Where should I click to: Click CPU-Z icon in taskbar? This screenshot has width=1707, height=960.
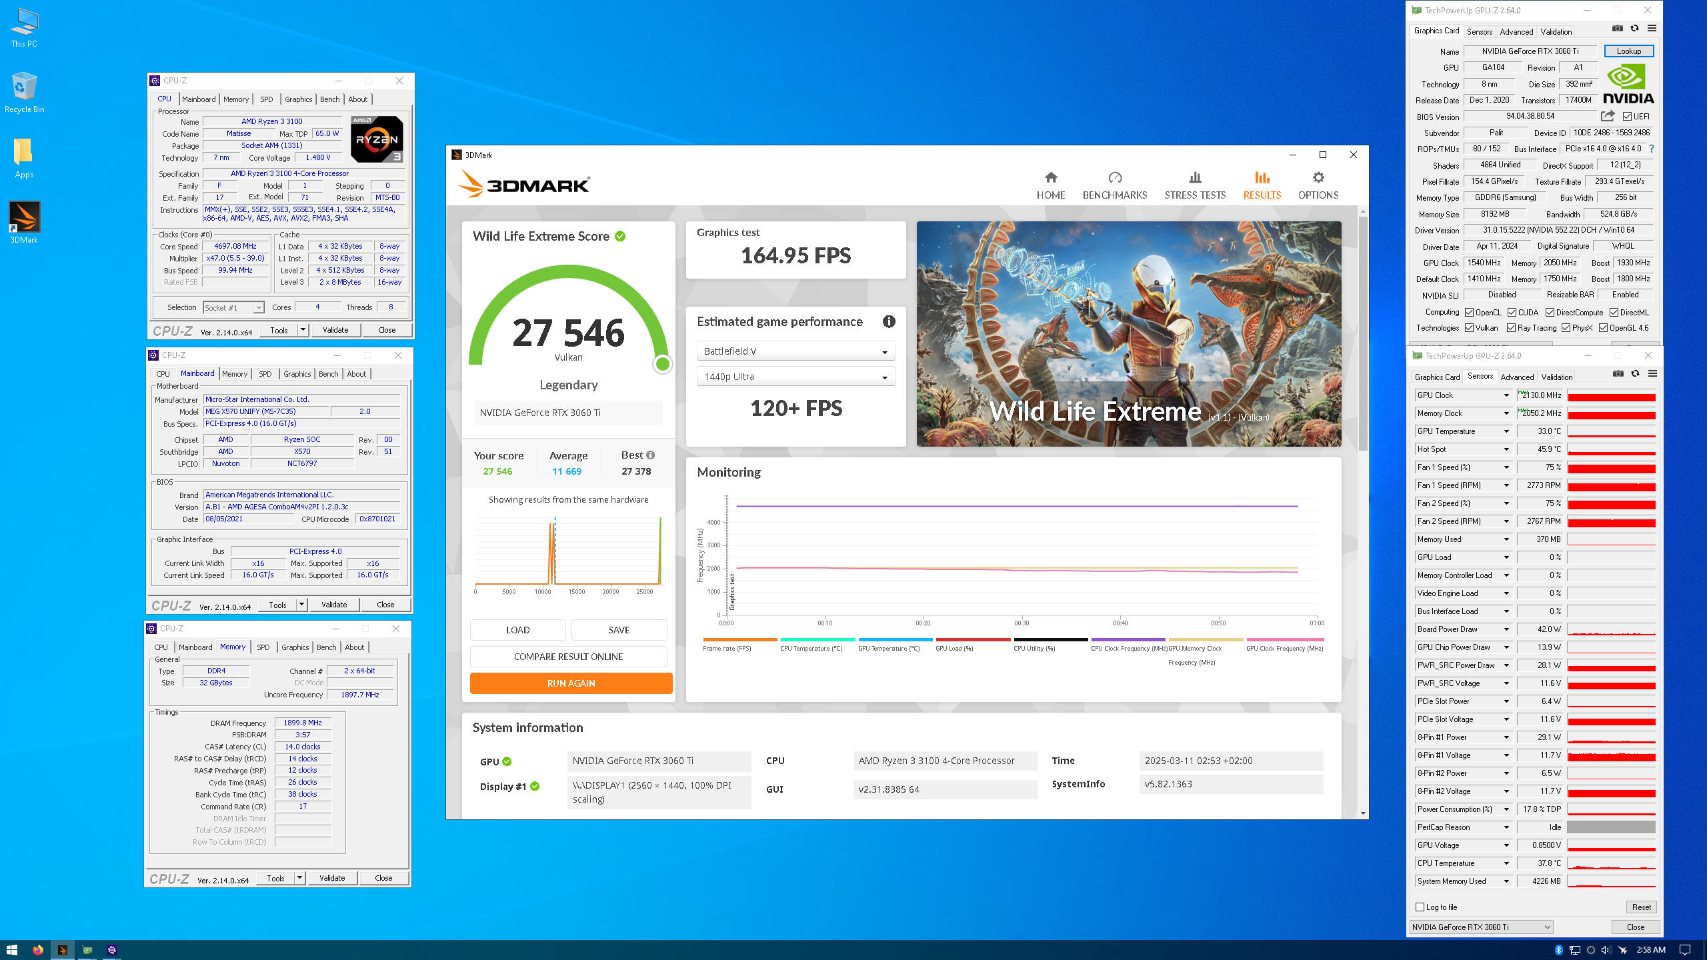[x=112, y=949]
